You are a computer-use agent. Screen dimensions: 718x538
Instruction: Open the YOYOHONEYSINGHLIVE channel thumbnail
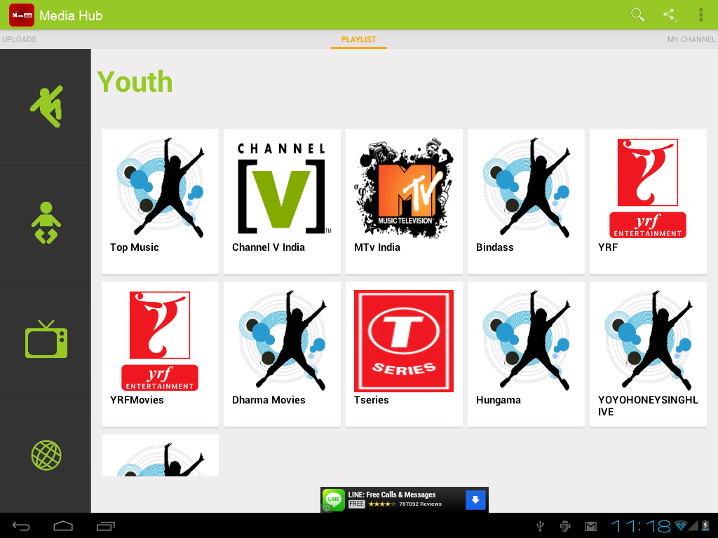coord(648,340)
